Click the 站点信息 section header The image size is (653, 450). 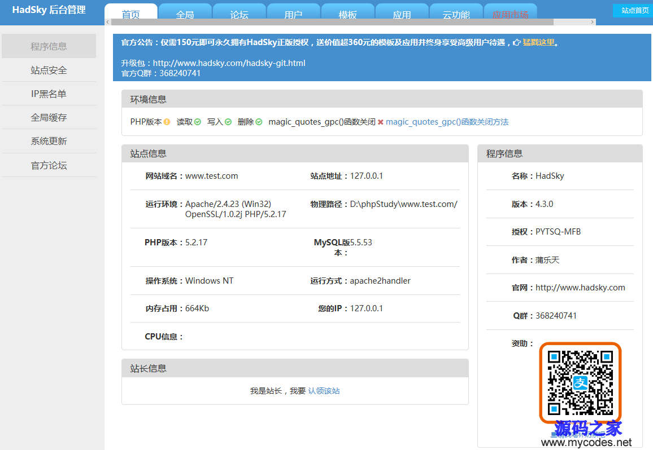pos(295,153)
